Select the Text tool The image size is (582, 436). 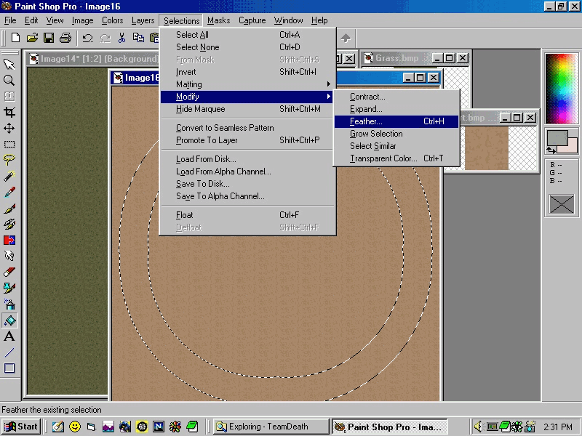click(9, 336)
